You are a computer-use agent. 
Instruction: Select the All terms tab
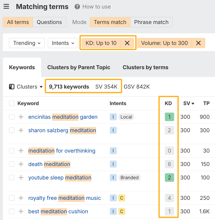tap(18, 22)
